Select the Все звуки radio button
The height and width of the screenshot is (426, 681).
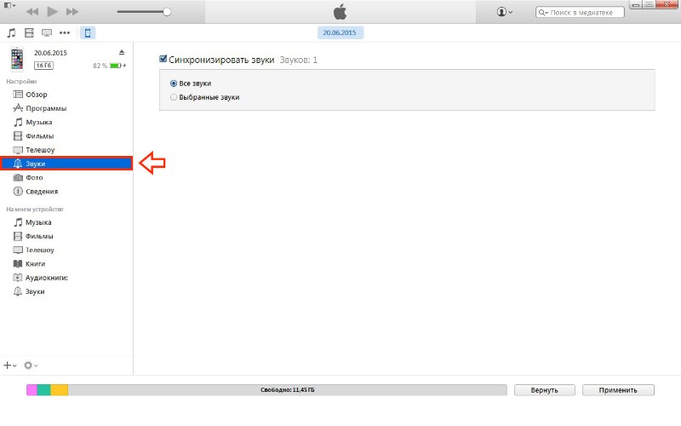(x=174, y=83)
